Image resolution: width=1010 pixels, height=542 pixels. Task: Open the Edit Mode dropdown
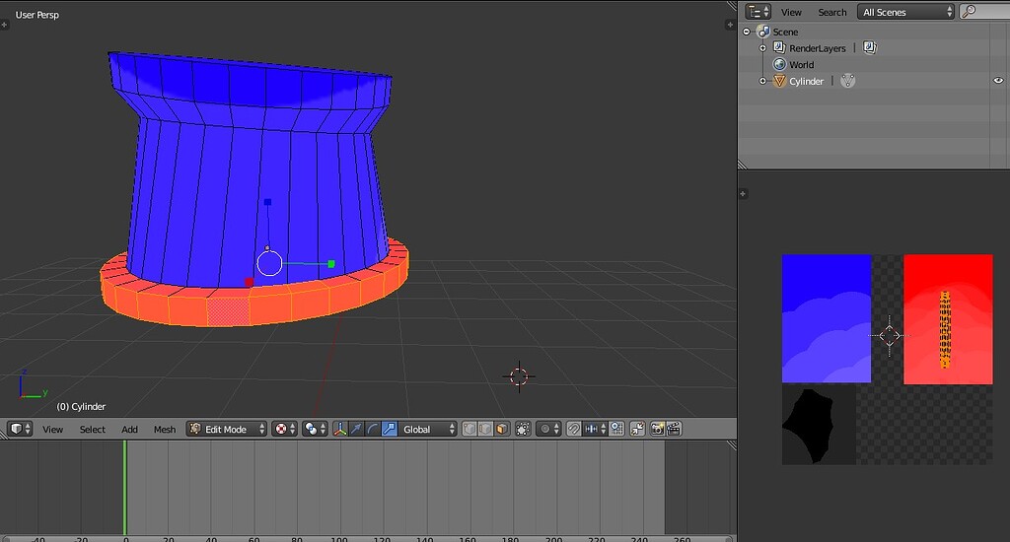click(227, 429)
